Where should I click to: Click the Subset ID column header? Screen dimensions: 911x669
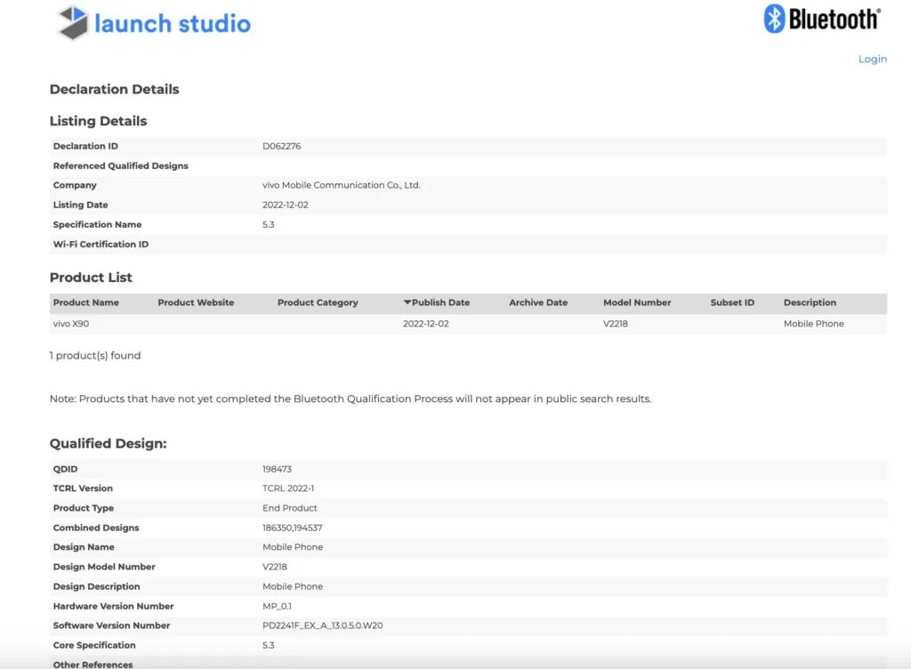(732, 302)
